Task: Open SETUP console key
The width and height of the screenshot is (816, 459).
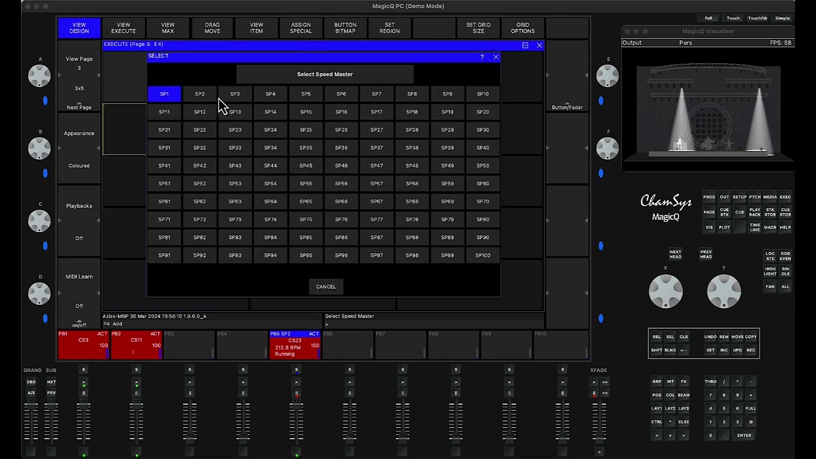Action: pos(739,197)
